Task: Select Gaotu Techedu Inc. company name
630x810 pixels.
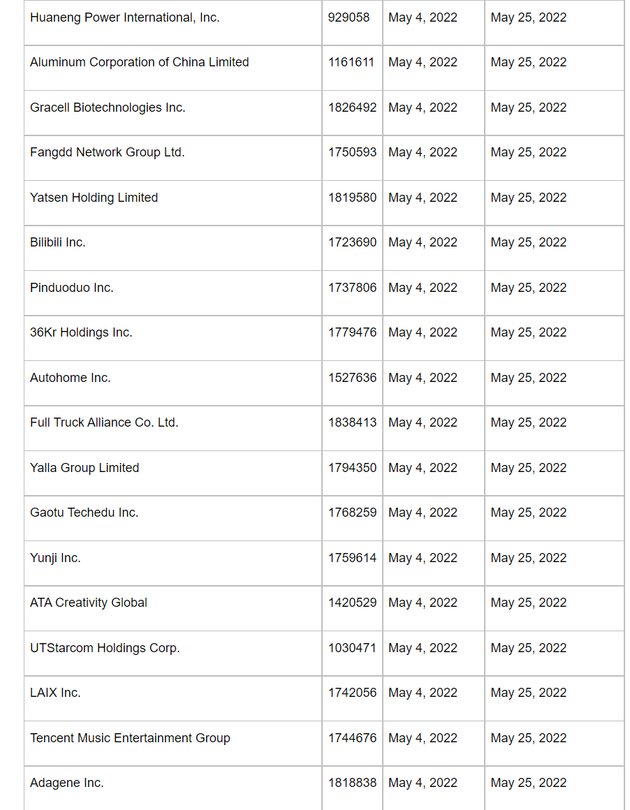Action: (84, 513)
